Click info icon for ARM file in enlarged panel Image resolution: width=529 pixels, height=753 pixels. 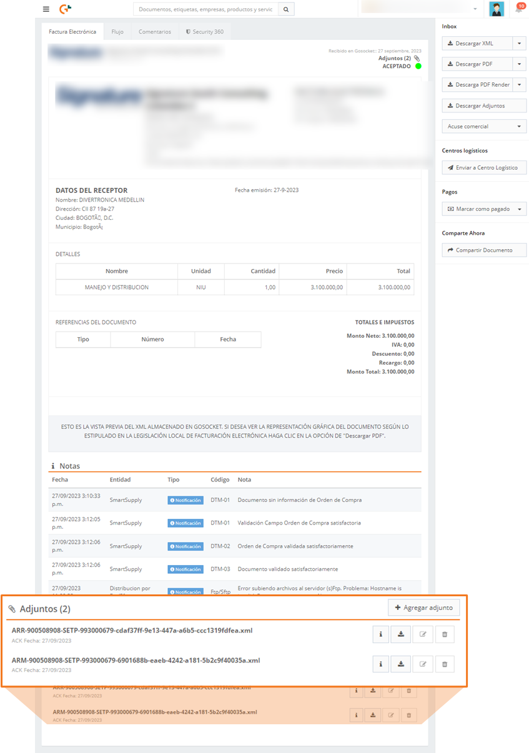click(x=380, y=664)
